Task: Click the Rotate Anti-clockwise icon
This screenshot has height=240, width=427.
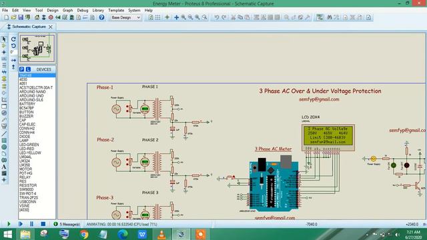Action: tap(13, 46)
